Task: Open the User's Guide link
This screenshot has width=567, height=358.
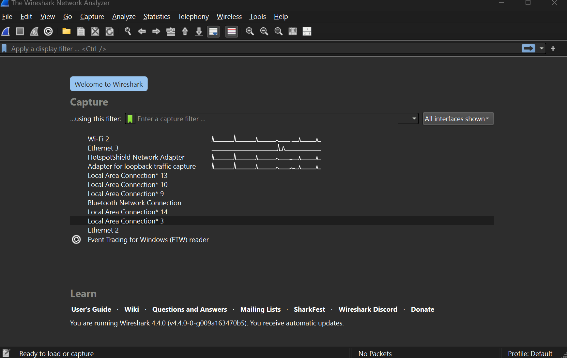Action: [91, 309]
